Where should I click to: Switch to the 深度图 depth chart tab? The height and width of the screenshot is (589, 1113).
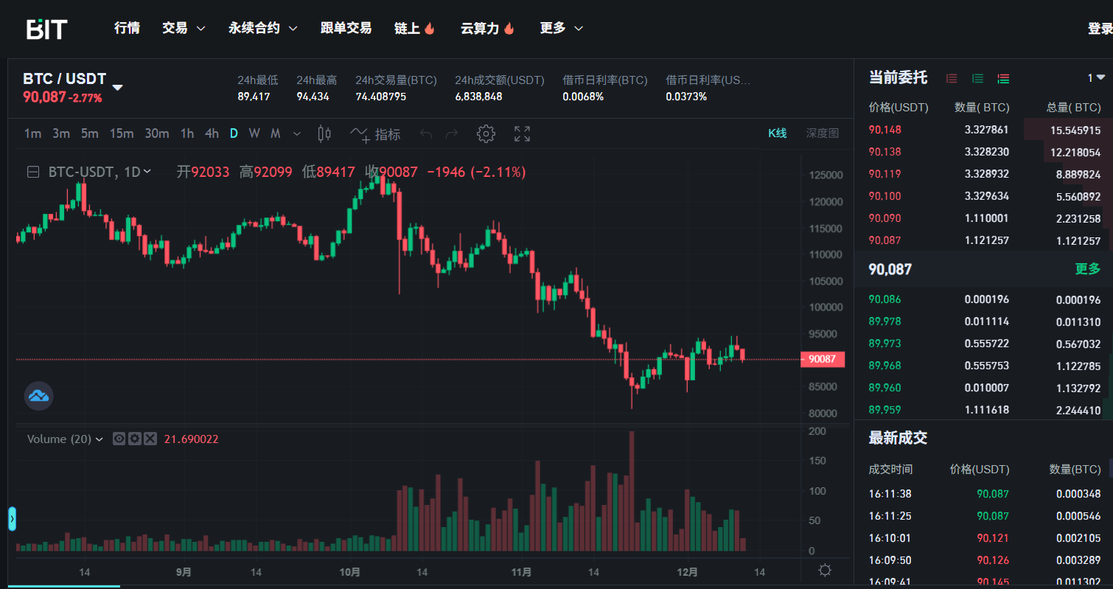pyautogui.click(x=822, y=133)
